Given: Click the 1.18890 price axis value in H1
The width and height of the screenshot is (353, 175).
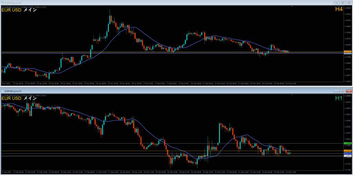Looking at the screenshot, I should pos(348,96).
